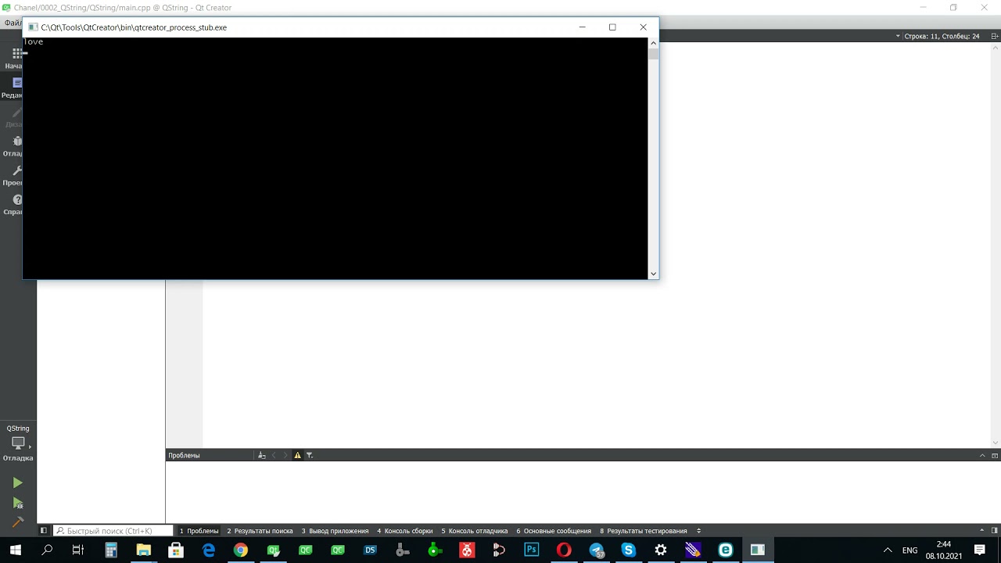This screenshot has width=1001, height=563.
Task: Close the Problems output pane
Action: (995, 455)
